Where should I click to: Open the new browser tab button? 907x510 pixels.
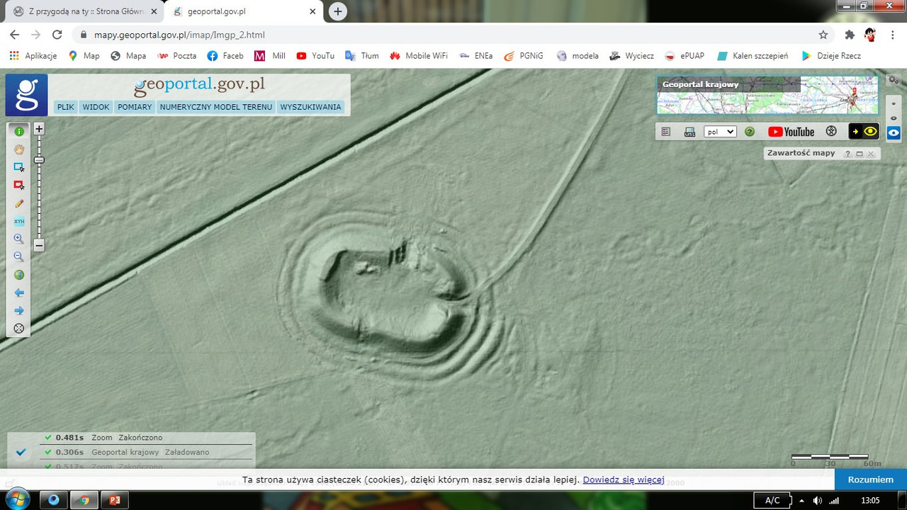tap(338, 11)
